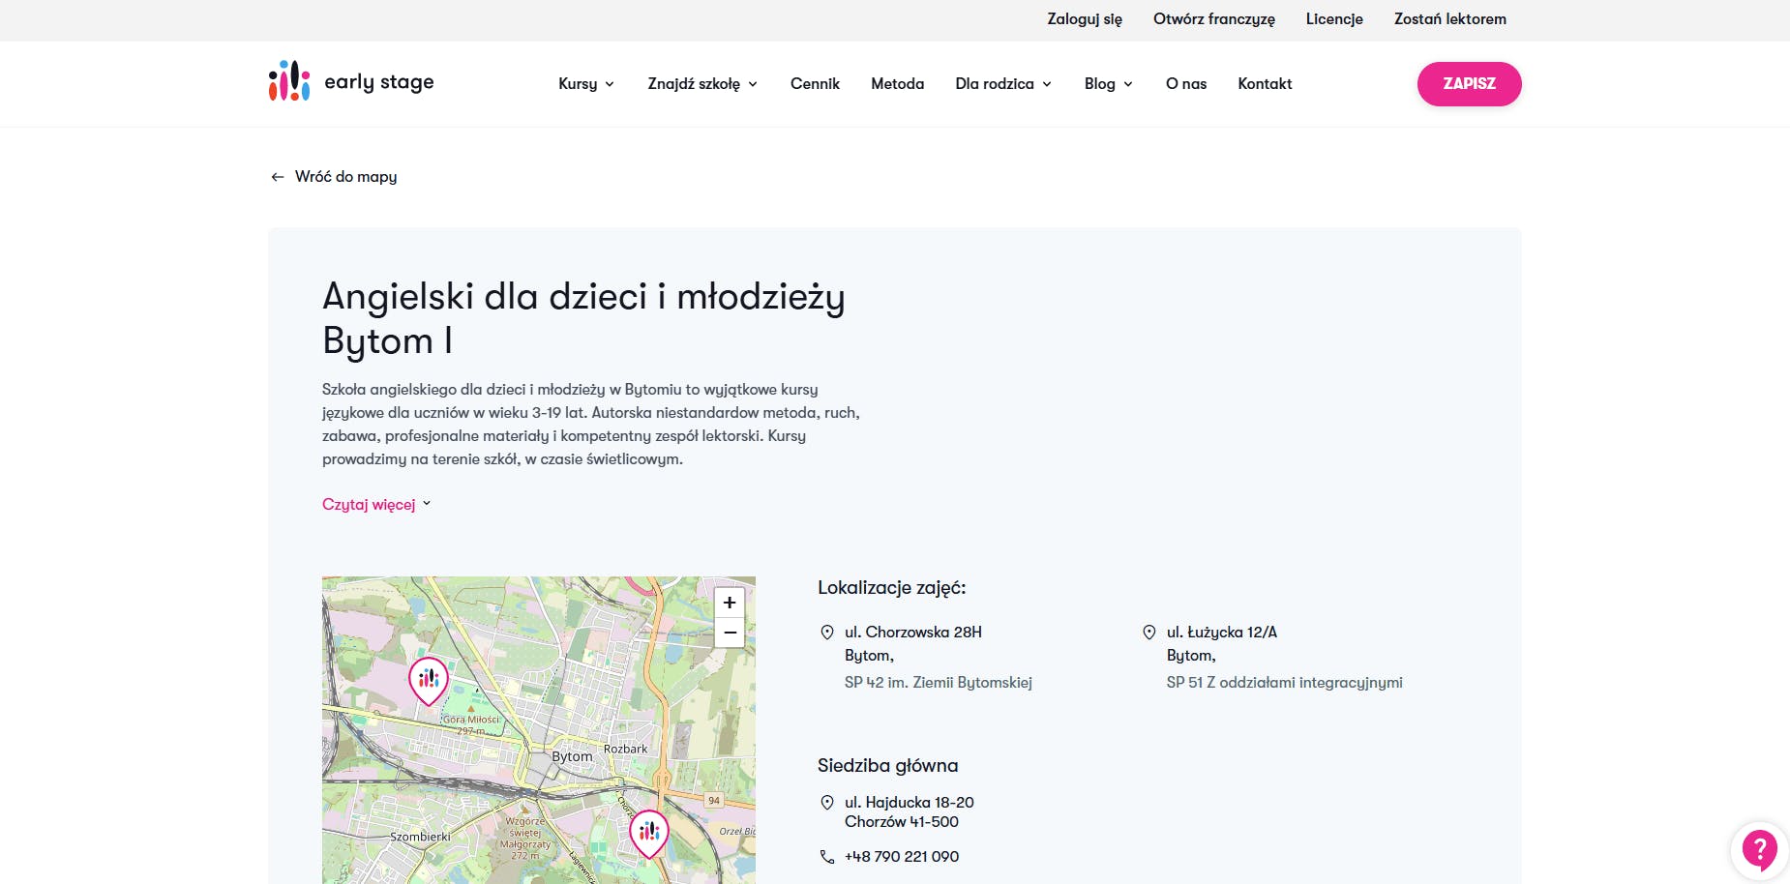Click the pink ZAPISZ button
The height and width of the screenshot is (884, 1790).
1470,84
